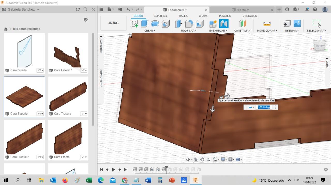Expand the Cara Diseño V3 version dropdown
This screenshot has width=331, height=185.
40,70
